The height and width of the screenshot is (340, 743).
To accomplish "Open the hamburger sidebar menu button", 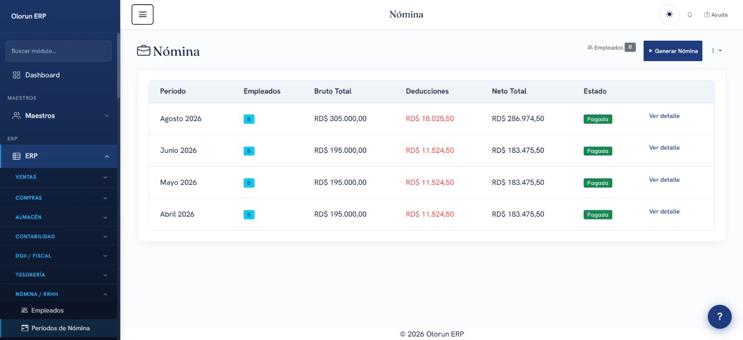I will coord(142,14).
